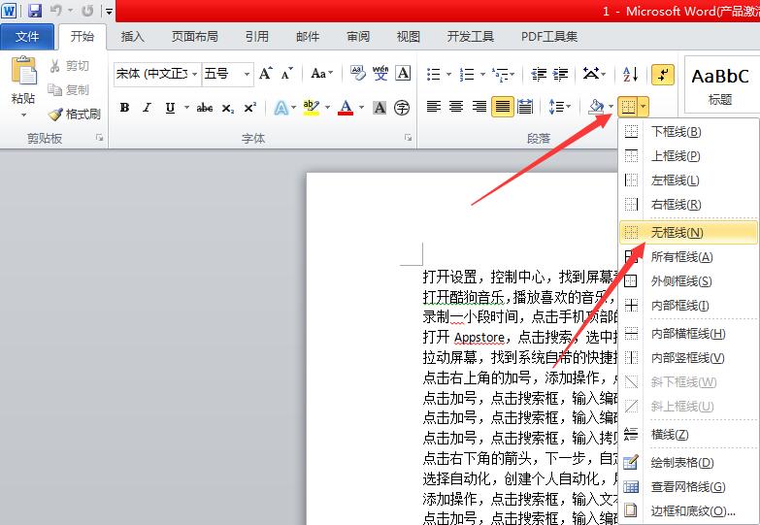Toggle Subscript formatting

point(228,108)
